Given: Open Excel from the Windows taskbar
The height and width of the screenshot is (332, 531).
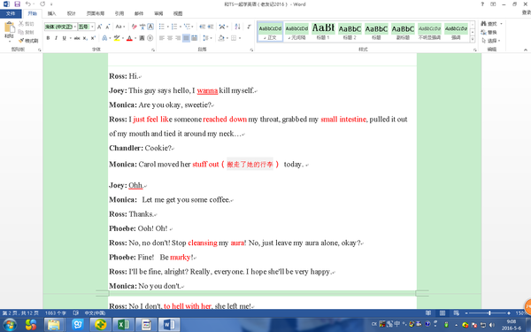Looking at the screenshot, I should click(x=123, y=325).
